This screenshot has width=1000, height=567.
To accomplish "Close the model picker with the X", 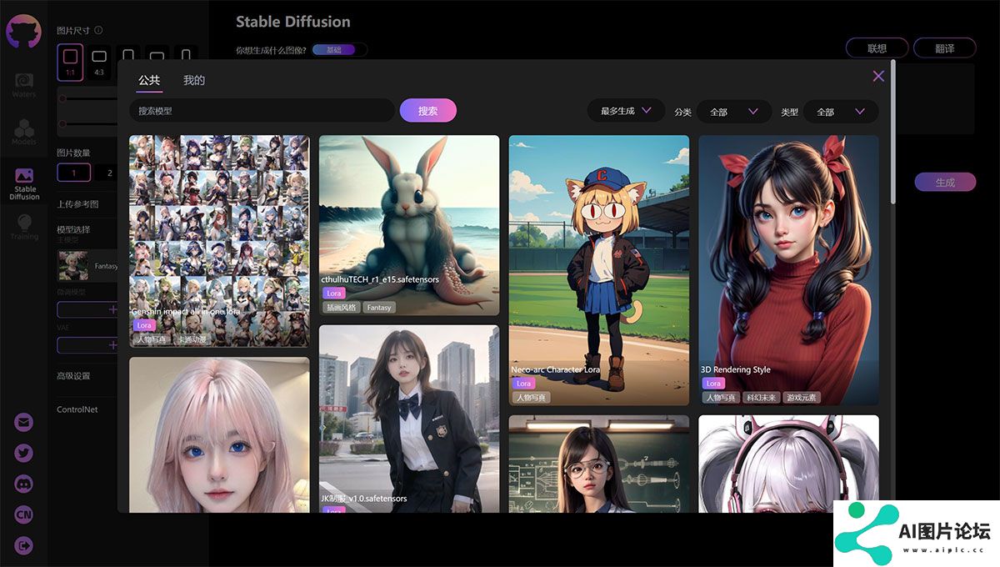I will click(878, 76).
